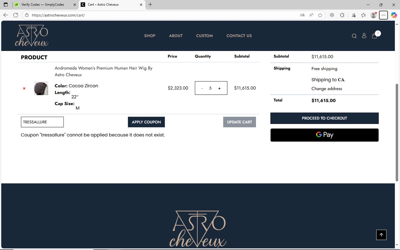Image resolution: width=400 pixels, height=250 pixels.
Task: Reload the page with refresh icon
Action: tap(16, 15)
